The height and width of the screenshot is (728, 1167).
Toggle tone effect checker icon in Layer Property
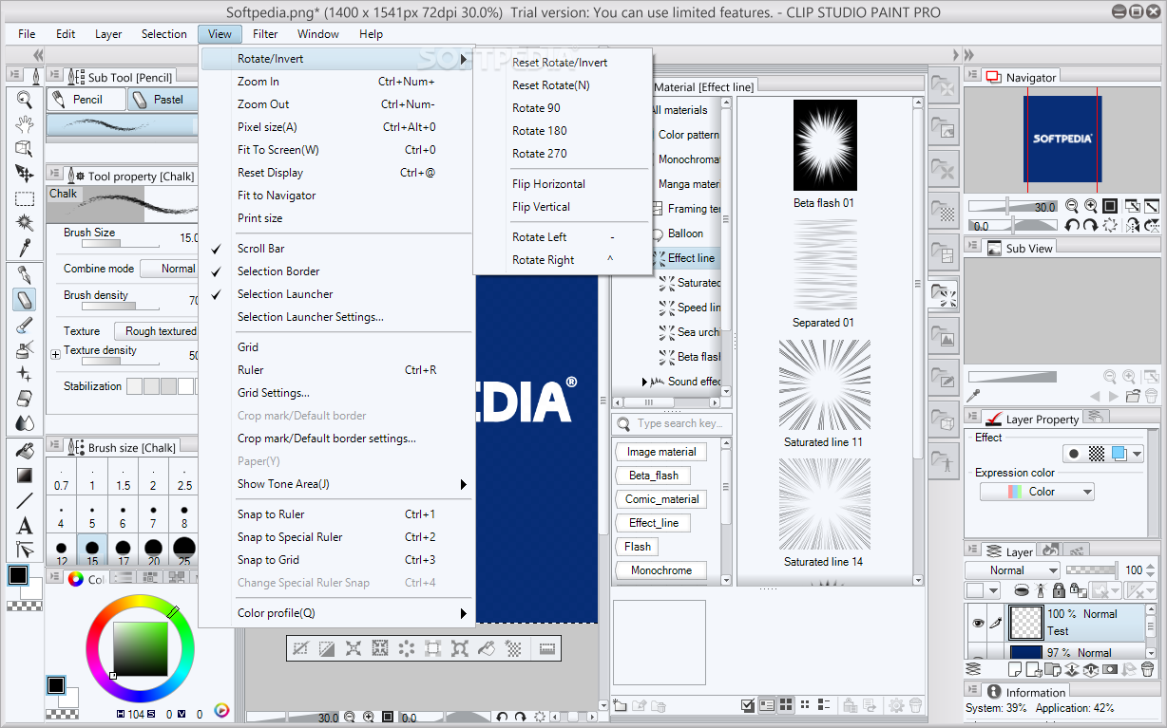pyautogui.click(x=1096, y=454)
